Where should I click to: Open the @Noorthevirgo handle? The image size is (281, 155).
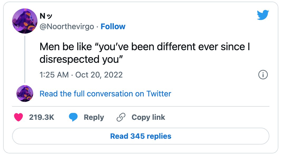67,27
